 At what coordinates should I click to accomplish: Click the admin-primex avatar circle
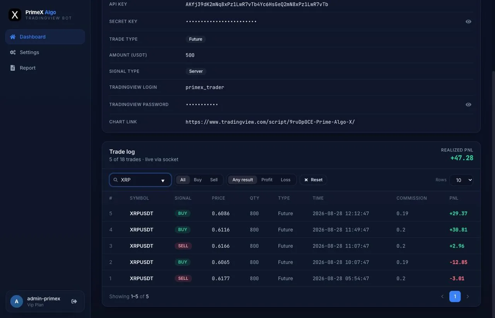[17, 301]
